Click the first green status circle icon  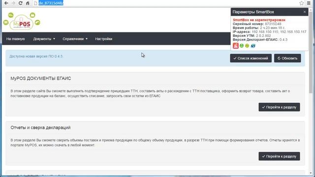[242, 46]
